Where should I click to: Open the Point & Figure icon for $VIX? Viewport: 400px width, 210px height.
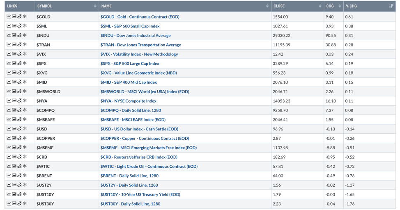[19, 54]
